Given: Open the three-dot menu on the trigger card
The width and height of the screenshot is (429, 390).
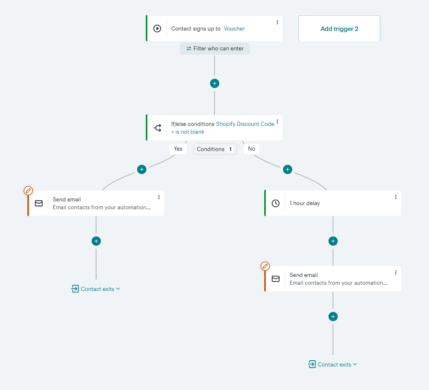Looking at the screenshot, I should [x=277, y=22].
